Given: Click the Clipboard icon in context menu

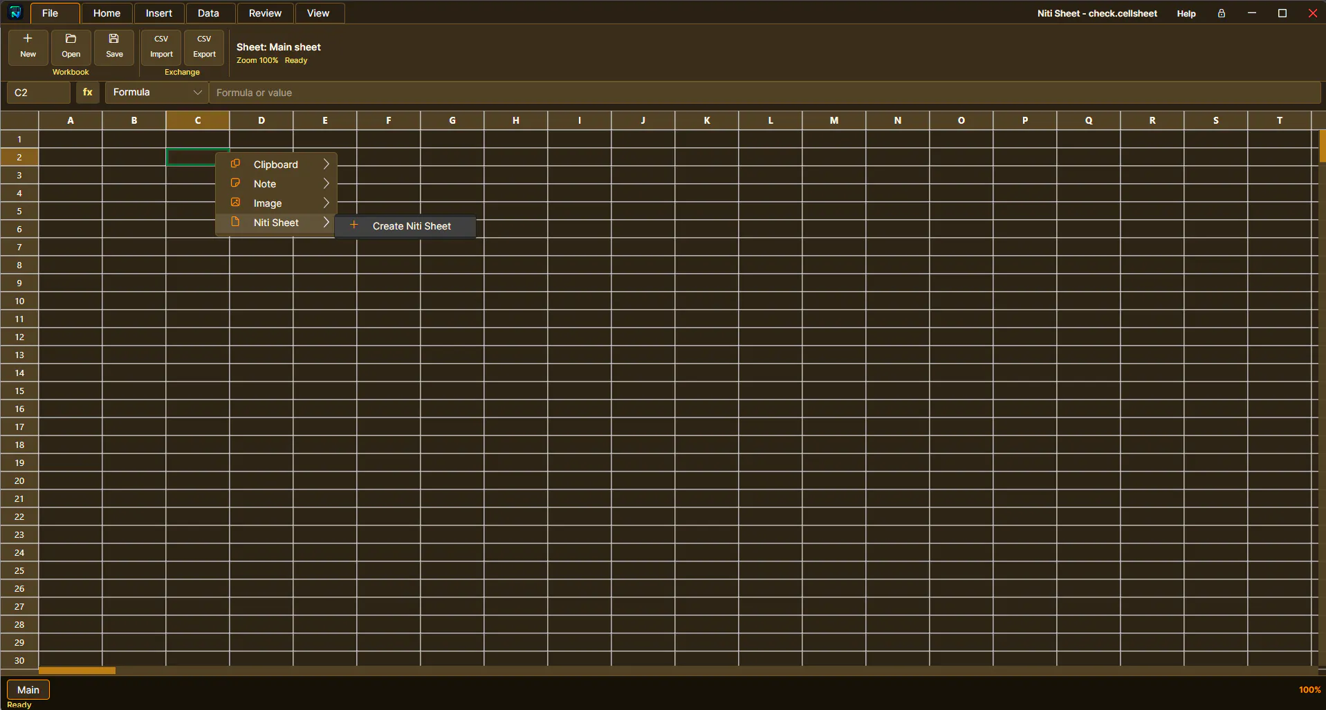Looking at the screenshot, I should pos(235,164).
